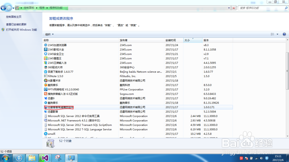Screen dimensions: 289x162
Task: Click the Sogou.com publisher cell
Action: (127, 94)
